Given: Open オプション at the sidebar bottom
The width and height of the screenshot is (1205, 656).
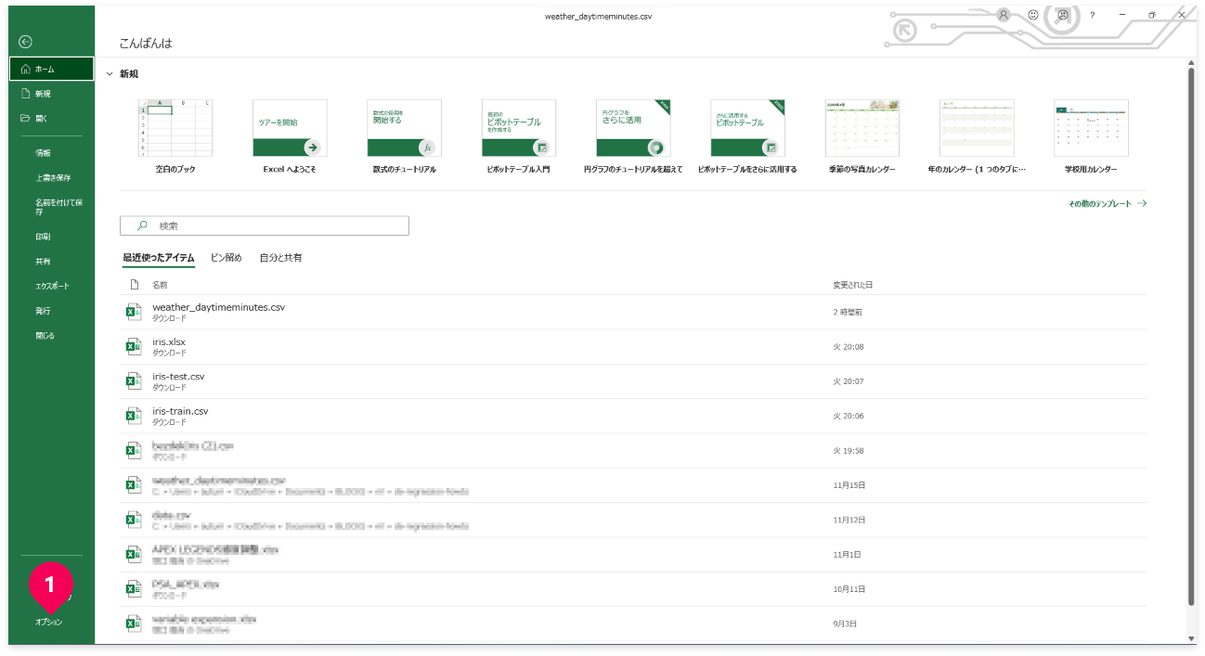Looking at the screenshot, I should pyautogui.click(x=49, y=622).
